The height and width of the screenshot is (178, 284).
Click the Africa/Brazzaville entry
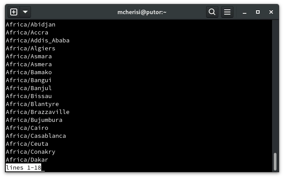pos(38,112)
